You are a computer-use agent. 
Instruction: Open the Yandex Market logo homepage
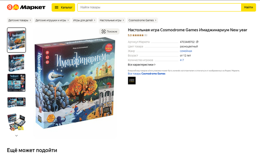coord(26,7)
